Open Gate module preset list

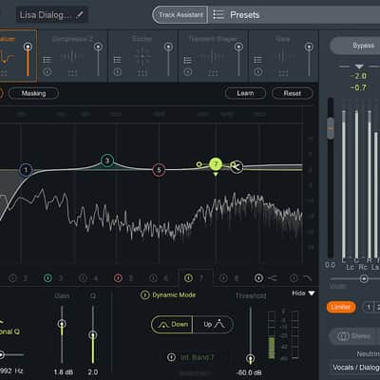(x=257, y=60)
